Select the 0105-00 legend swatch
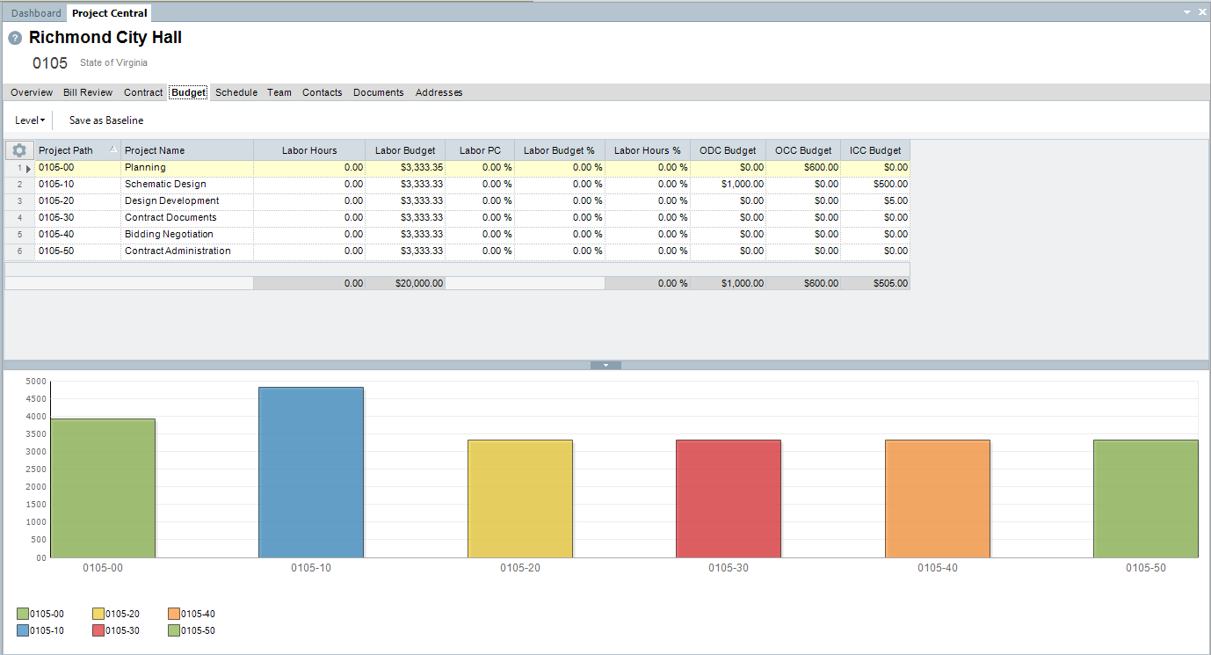The width and height of the screenshot is (1211, 655). tap(23, 614)
